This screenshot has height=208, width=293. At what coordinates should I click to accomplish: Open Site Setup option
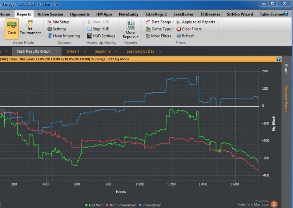pyautogui.click(x=58, y=22)
